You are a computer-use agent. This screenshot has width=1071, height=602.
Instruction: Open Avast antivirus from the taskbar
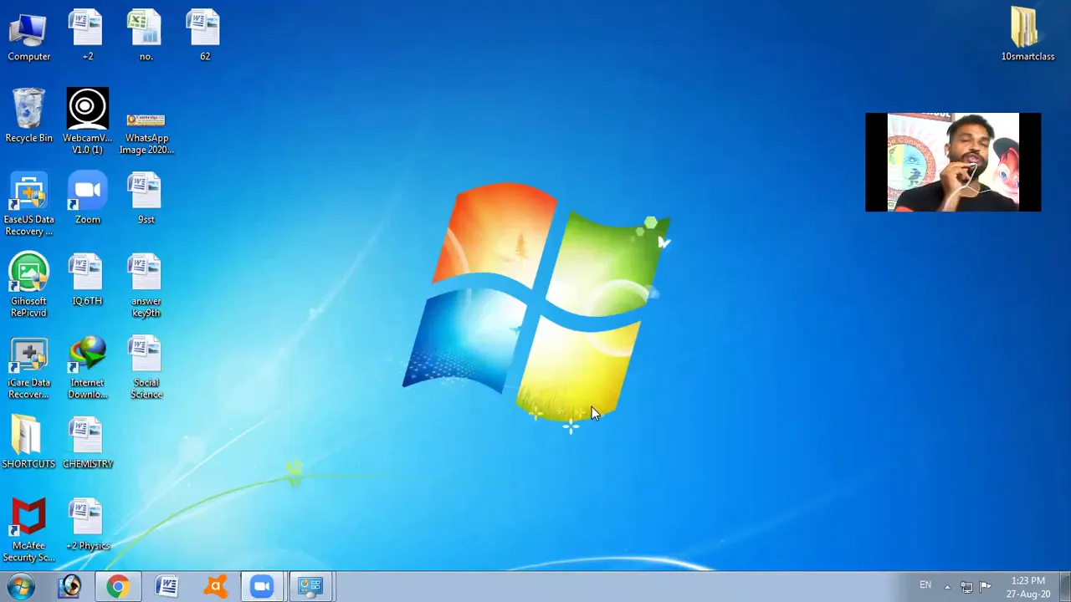click(x=215, y=586)
